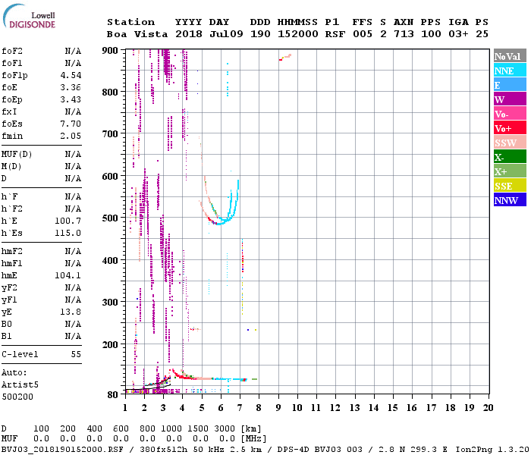The image size is (531, 455).
Task: Select the SSW salmon legend swatch
Action: [x=510, y=143]
